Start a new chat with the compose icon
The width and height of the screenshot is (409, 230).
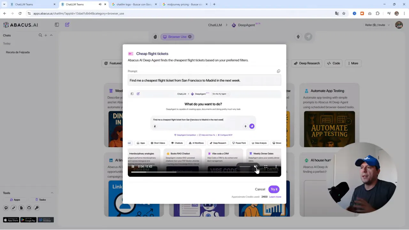click(x=67, y=25)
